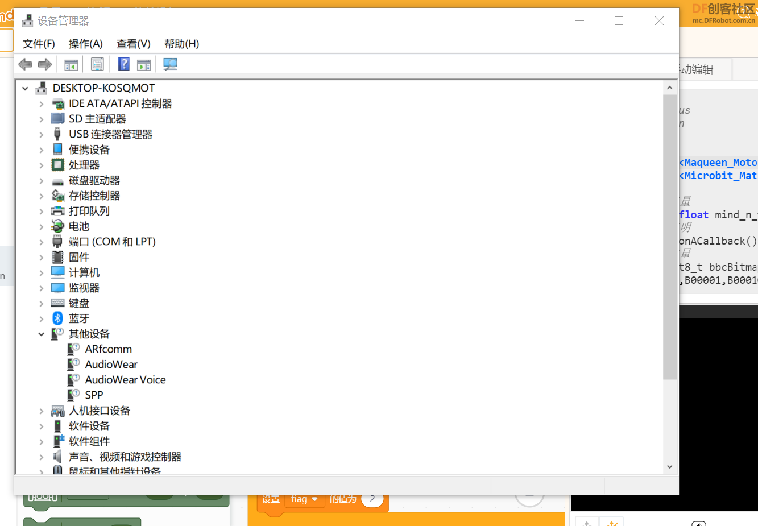Click the USB 连接器管理器 plug icon
Image resolution: width=758 pixels, height=526 pixels.
click(57, 134)
